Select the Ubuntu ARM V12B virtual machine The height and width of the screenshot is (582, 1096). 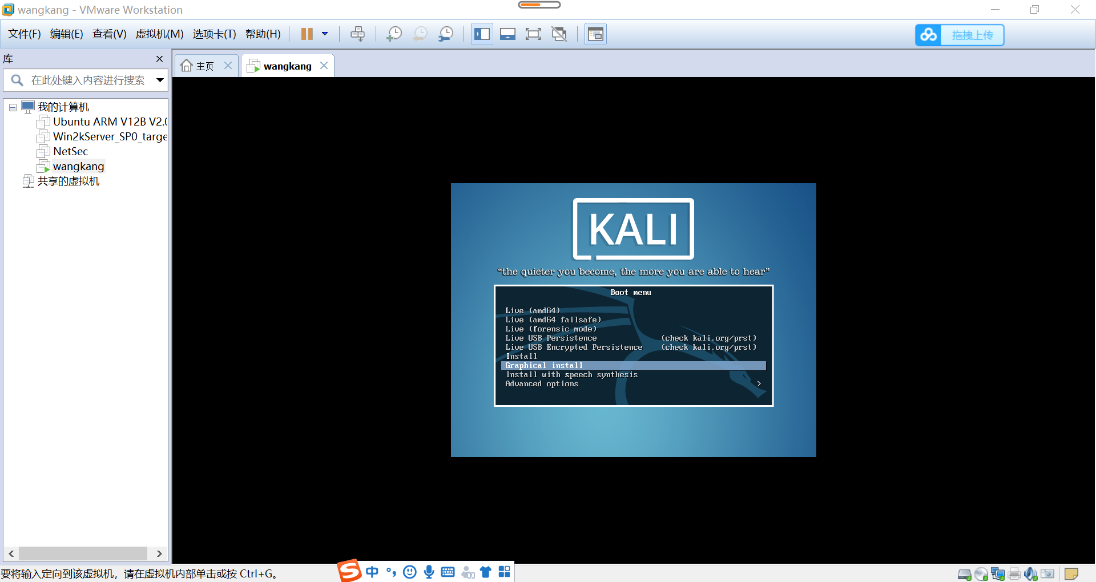tap(110, 122)
